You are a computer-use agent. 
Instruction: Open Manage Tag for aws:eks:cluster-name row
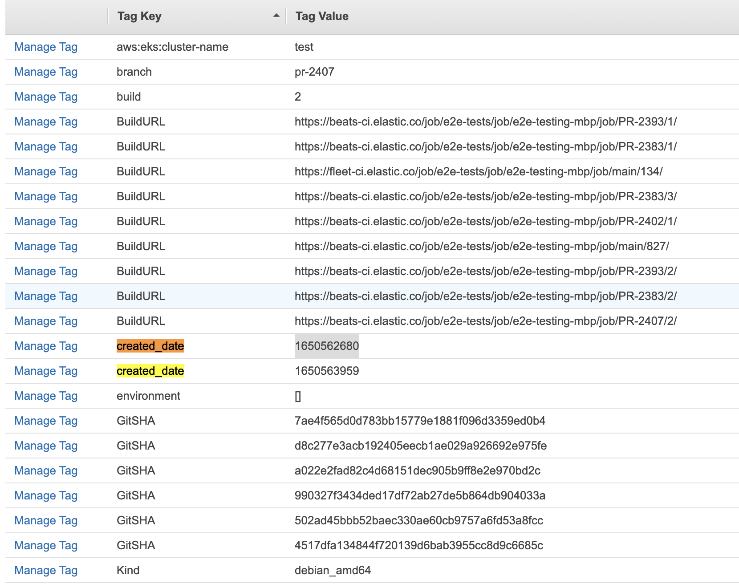click(46, 47)
